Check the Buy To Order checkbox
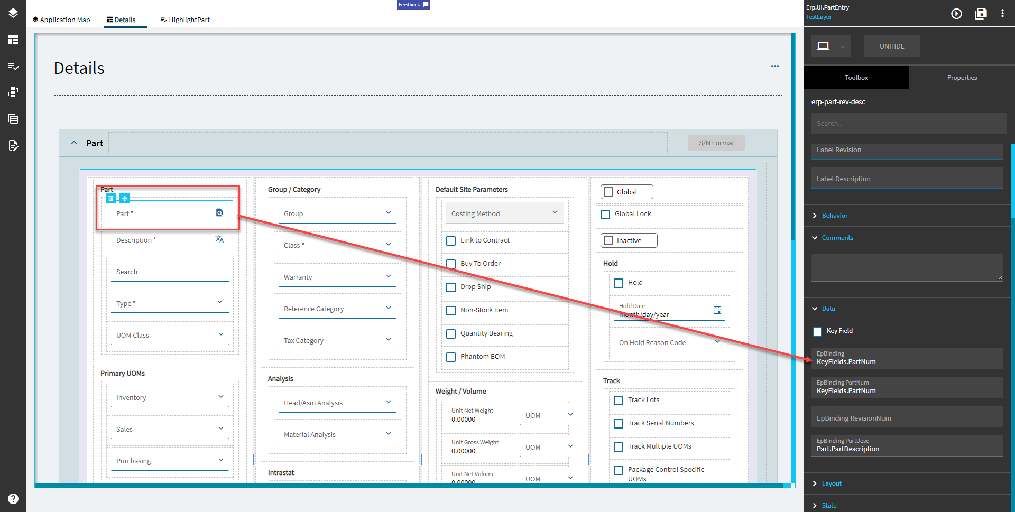Viewport: 1015px width, 512px height. 451,264
